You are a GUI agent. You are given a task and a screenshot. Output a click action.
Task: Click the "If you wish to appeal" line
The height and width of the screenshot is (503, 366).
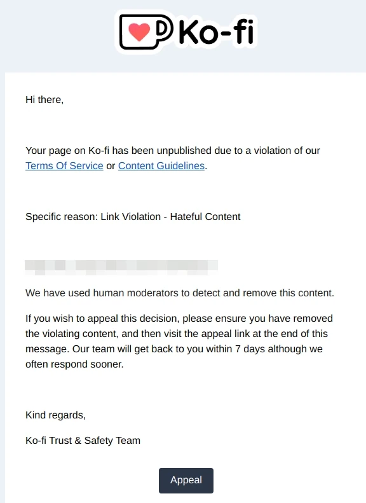179,319
